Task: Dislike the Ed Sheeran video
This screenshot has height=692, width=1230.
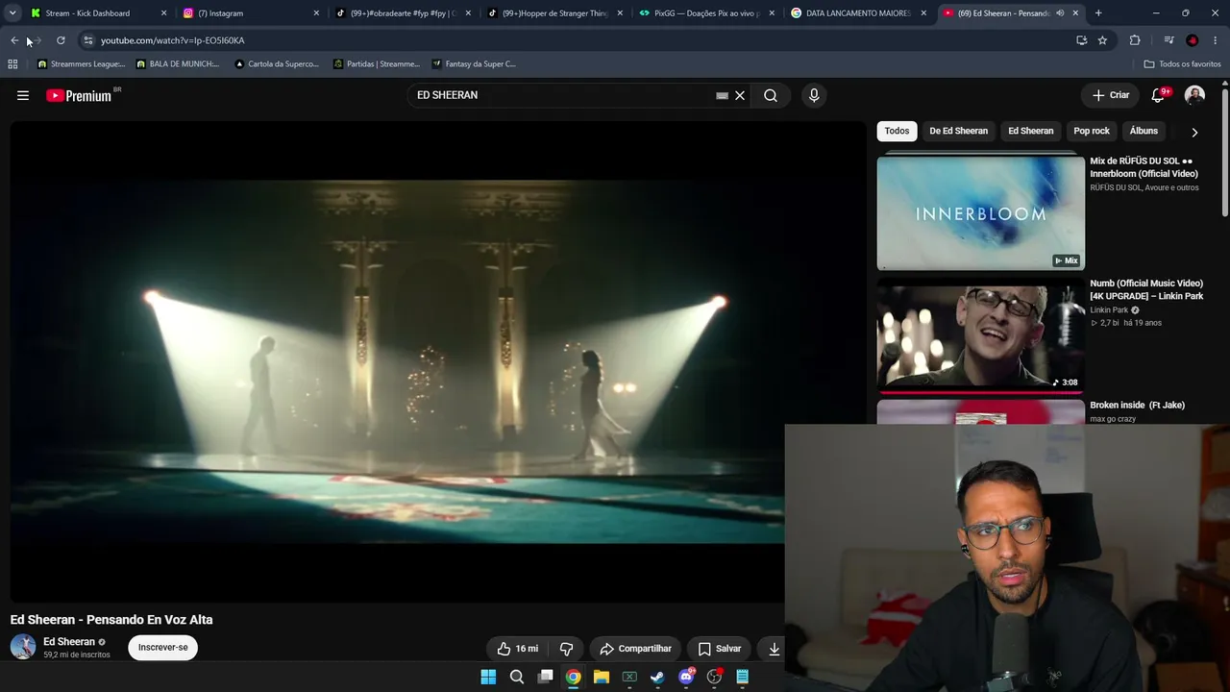Action: pos(566,649)
